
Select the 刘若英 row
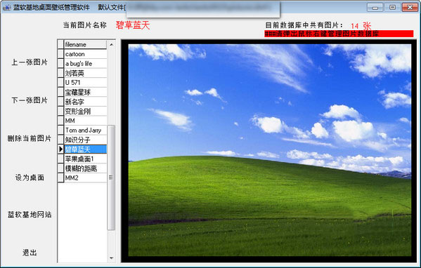[x=85, y=73]
